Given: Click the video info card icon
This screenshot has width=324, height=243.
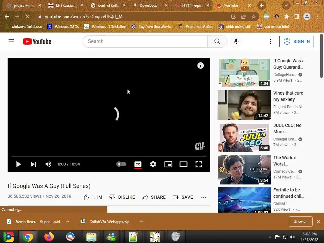Looking at the screenshot, I should 200,65.
